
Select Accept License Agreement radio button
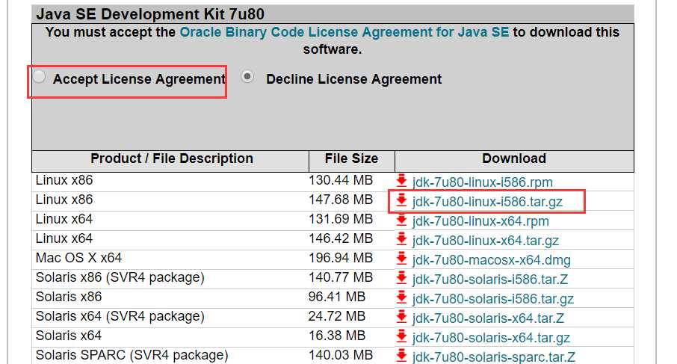point(40,77)
